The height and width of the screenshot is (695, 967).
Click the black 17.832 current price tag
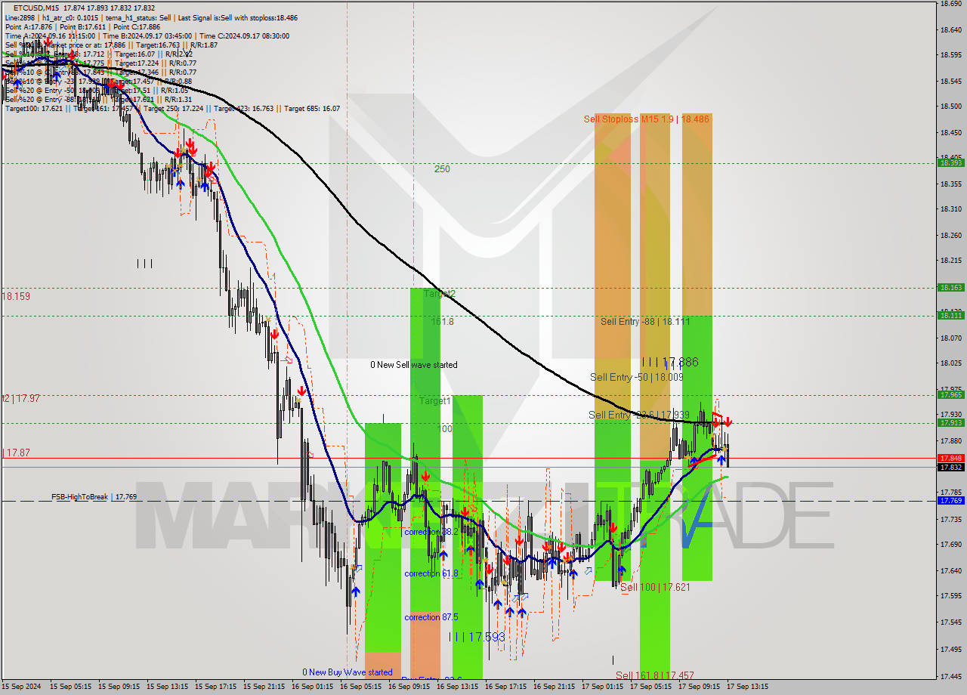pos(950,467)
